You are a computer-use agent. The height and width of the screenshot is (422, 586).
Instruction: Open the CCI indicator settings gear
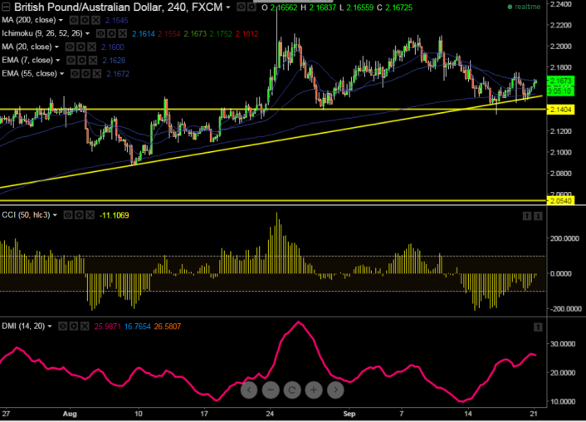point(81,215)
